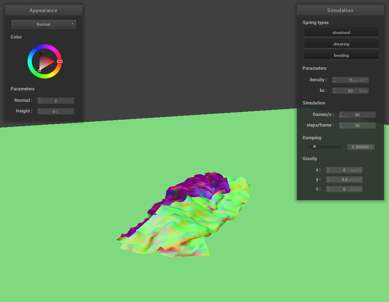389x302 pixels.
Task: Open the Normal shader dropdown
Action: click(x=44, y=24)
